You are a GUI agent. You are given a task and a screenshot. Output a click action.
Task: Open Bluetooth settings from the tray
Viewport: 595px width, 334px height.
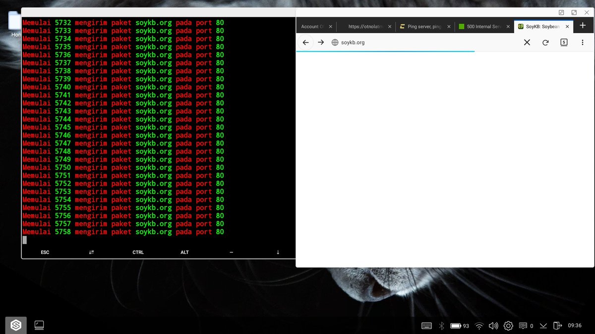(441, 326)
